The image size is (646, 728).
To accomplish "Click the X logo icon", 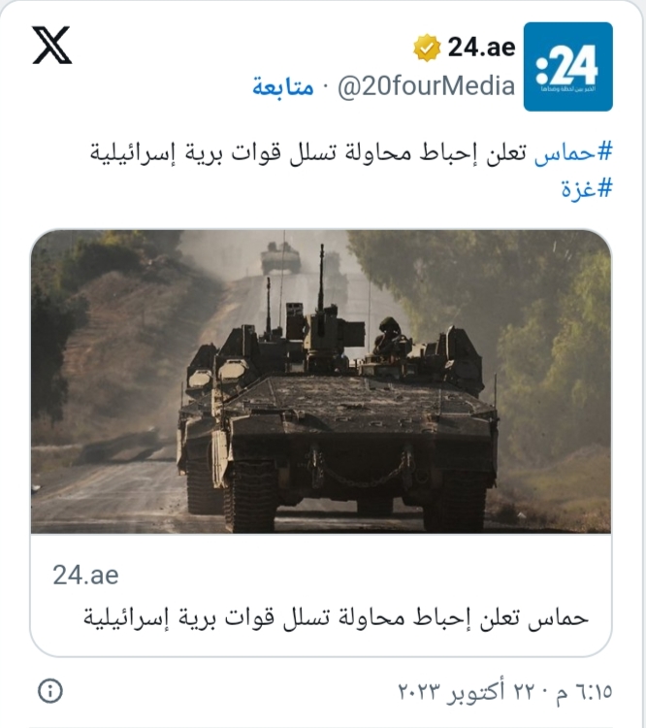I will pyautogui.click(x=51, y=45).
